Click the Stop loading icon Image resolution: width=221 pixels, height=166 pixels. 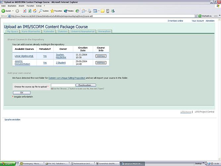(25, 11)
